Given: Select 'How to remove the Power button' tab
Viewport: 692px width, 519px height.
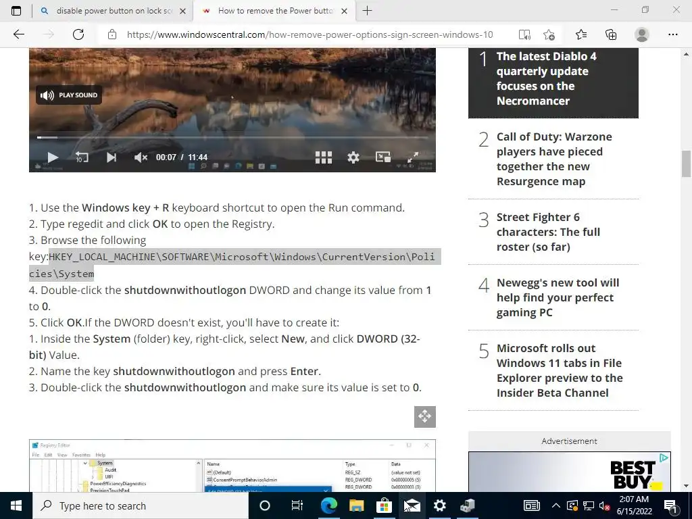Looking at the screenshot, I should pos(274,11).
